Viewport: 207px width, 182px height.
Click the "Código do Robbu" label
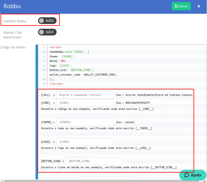[x=13, y=47]
